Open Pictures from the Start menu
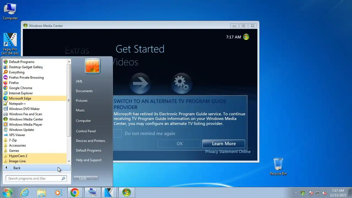The width and height of the screenshot is (352, 198). pyautogui.click(x=92, y=101)
